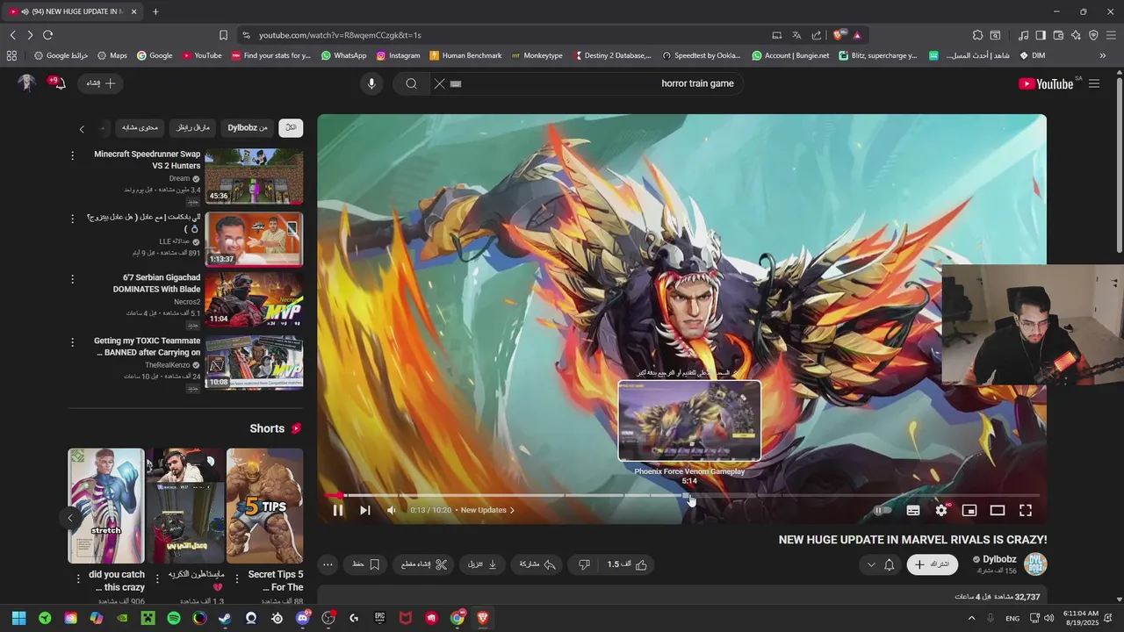Open options menu for 6'7 Serbian Gigachad video
1124x632 pixels.
73,279
